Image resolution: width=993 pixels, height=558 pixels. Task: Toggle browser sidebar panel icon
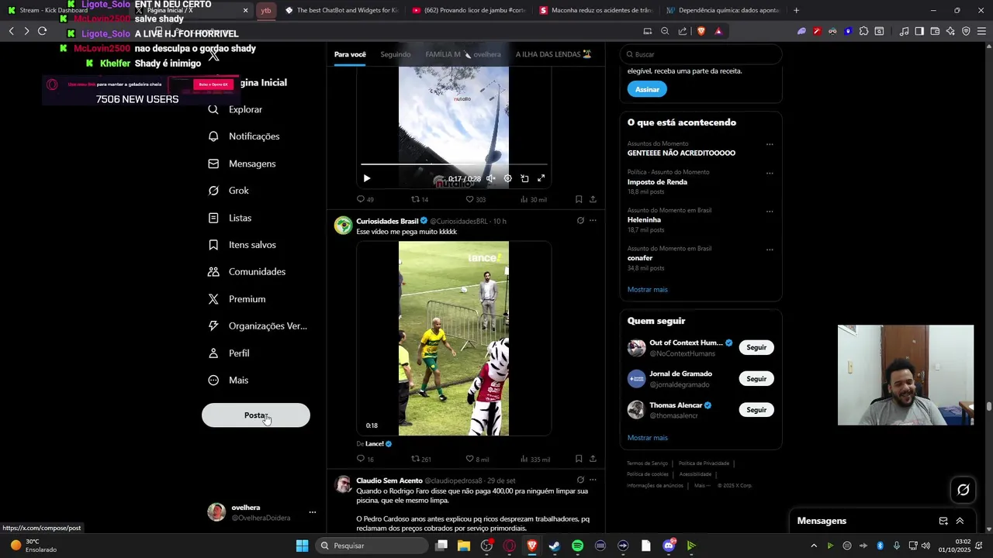919,31
